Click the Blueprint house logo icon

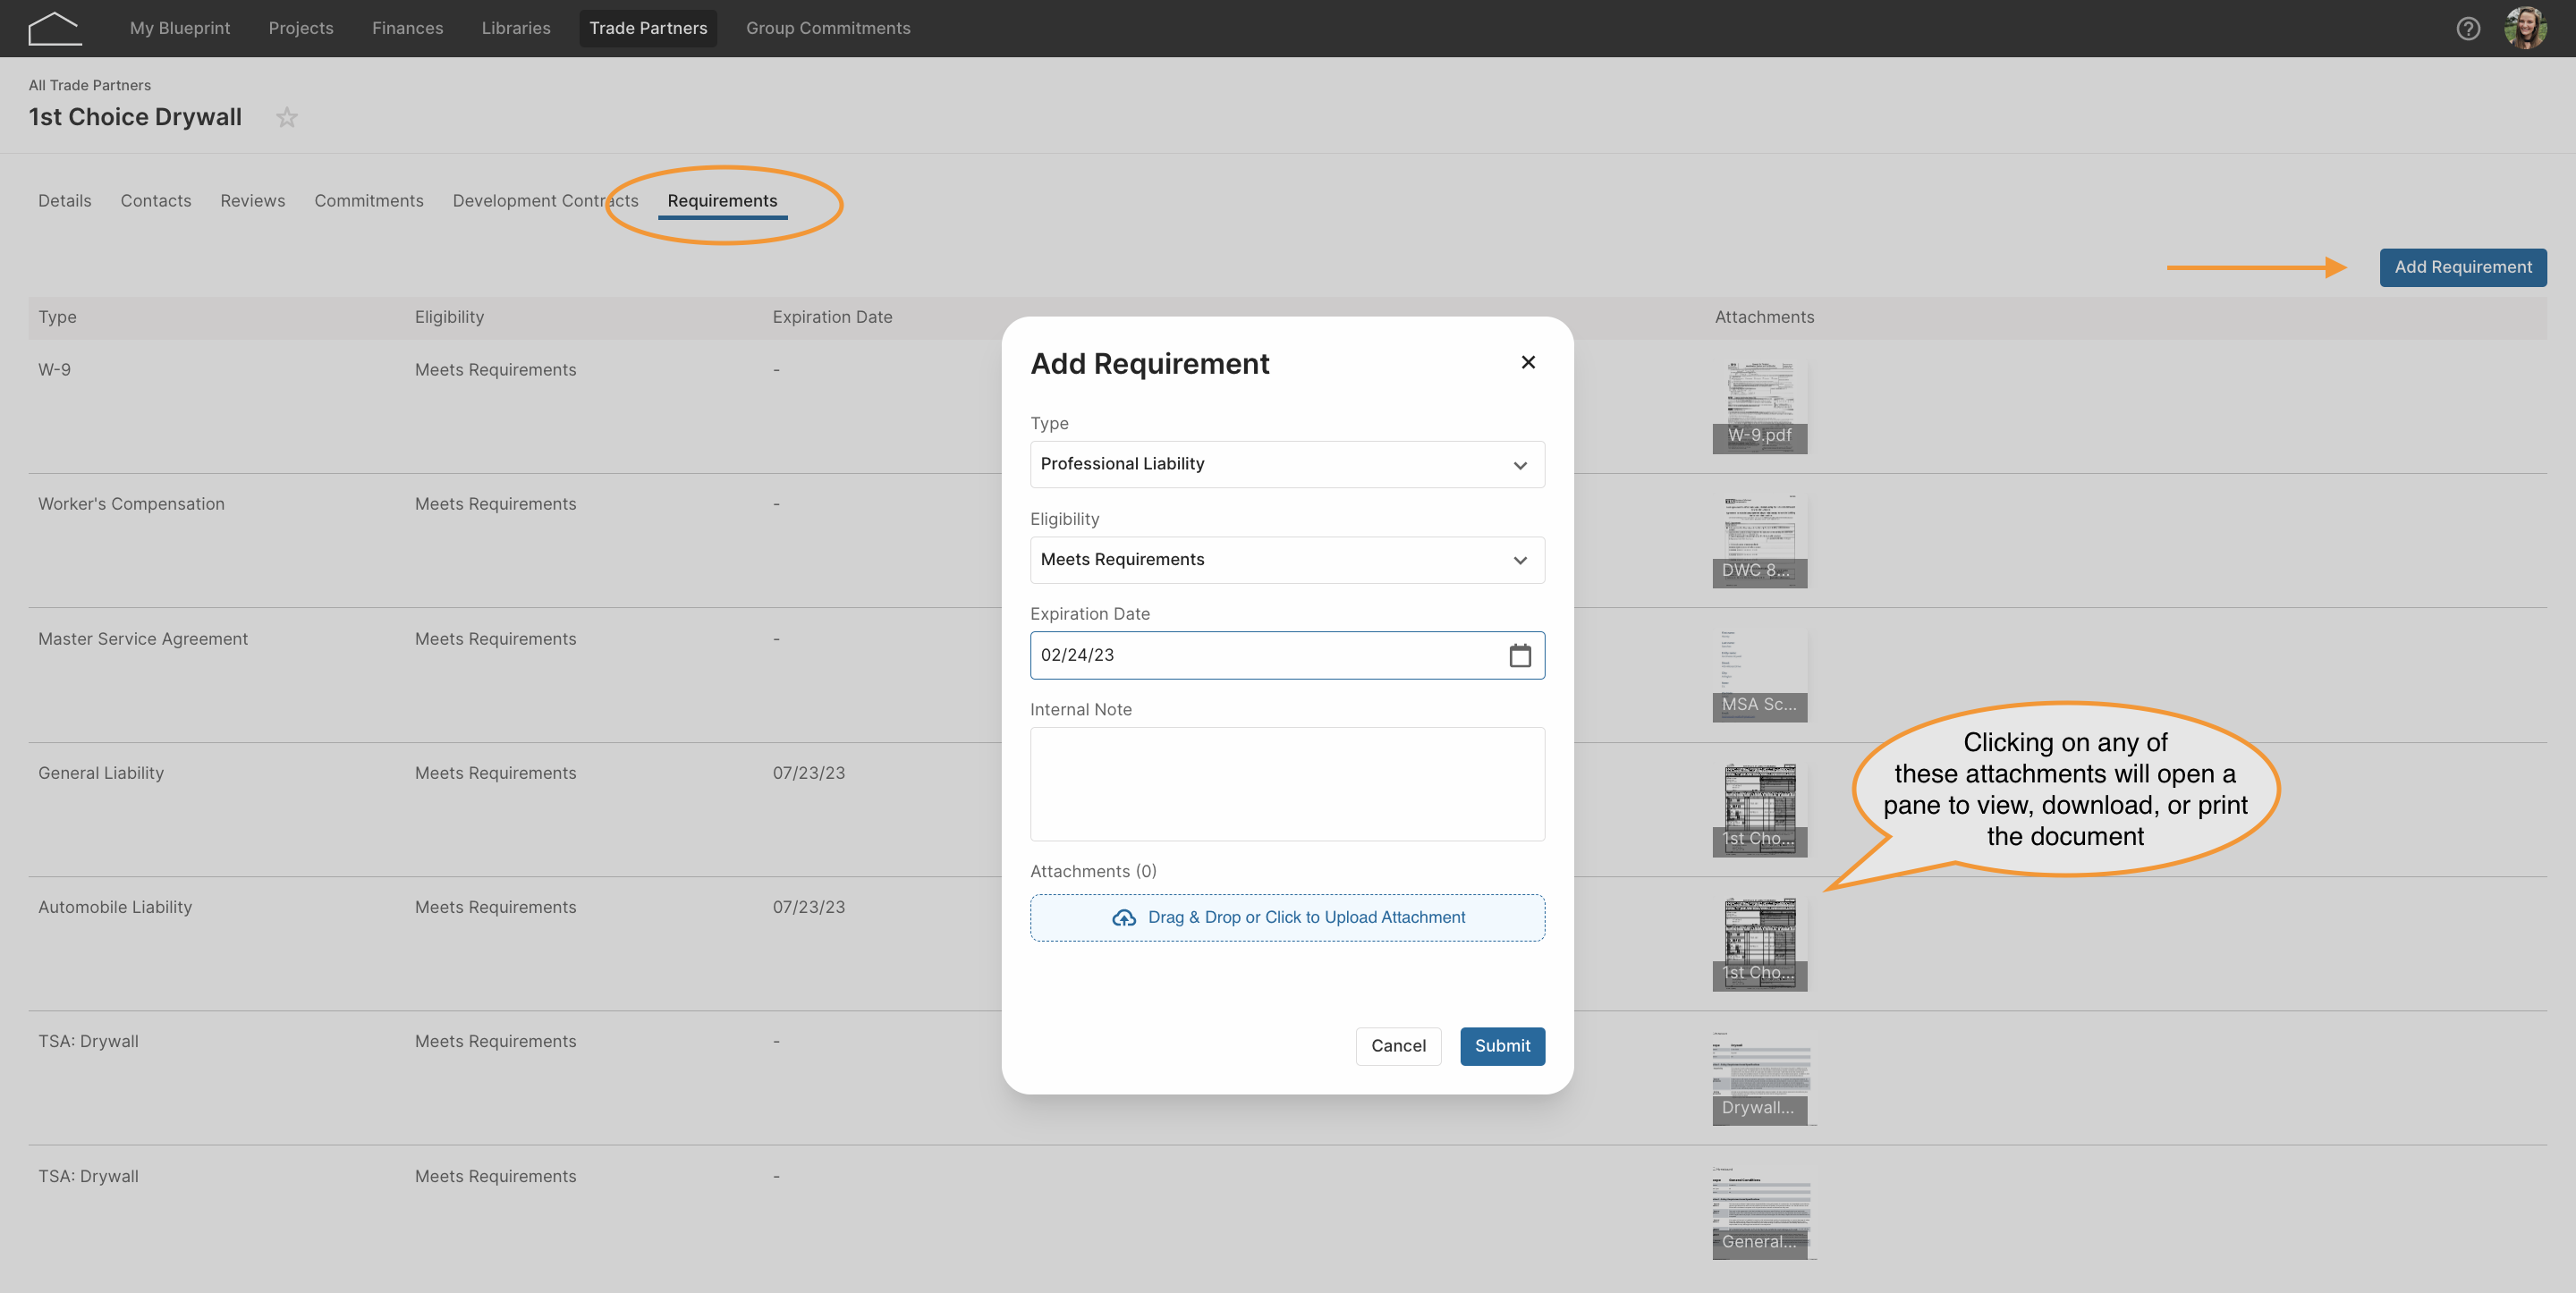pos(54,28)
